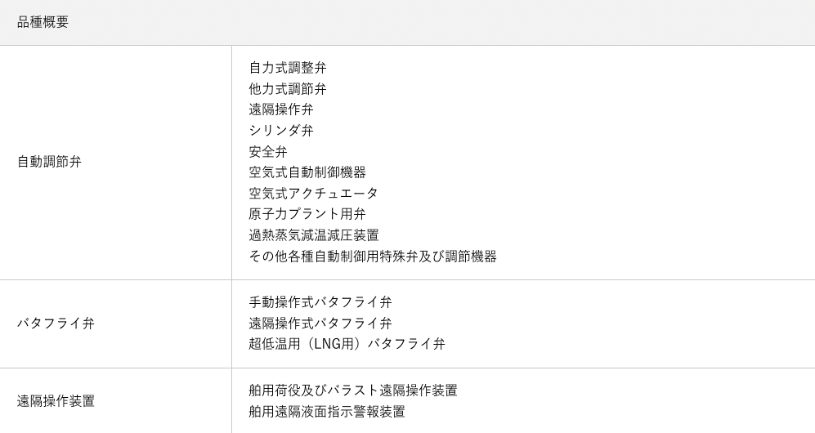Image resolution: width=815 pixels, height=433 pixels.
Task: Click 空気式アクチュエータ entry
Action: click(314, 194)
